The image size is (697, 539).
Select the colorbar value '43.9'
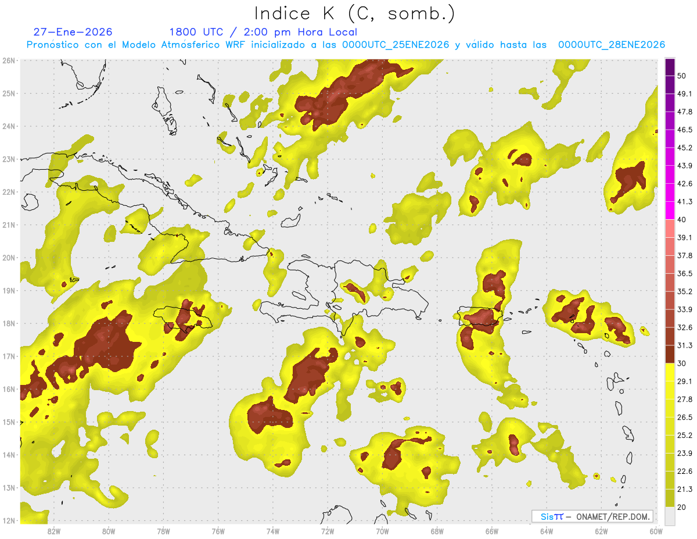click(685, 166)
